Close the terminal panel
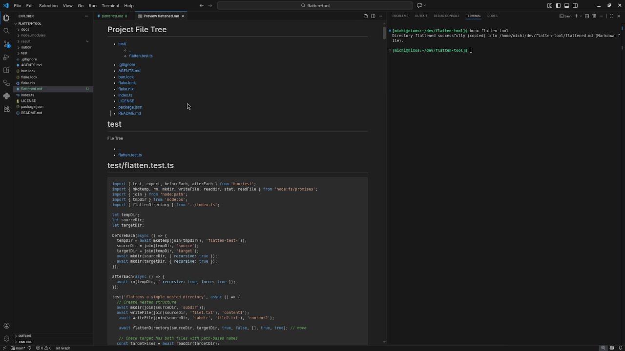 pos(619,16)
